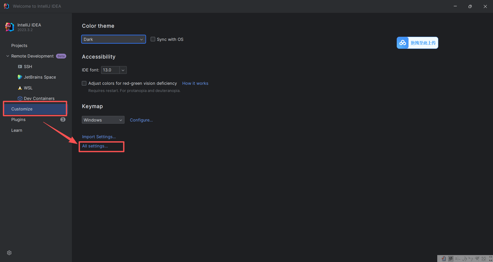Click the Configure... keymap link
The width and height of the screenshot is (493, 262).
pyautogui.click(x=141, y=120)
